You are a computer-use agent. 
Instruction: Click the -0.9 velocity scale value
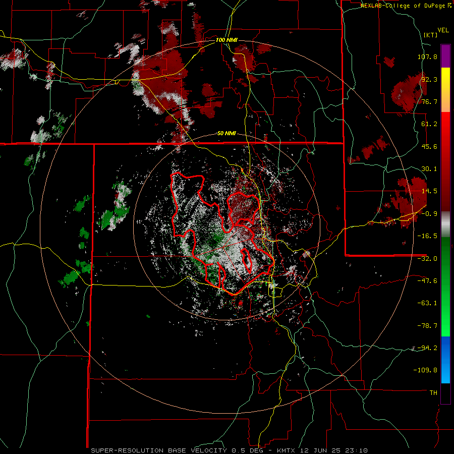(429, 214)
